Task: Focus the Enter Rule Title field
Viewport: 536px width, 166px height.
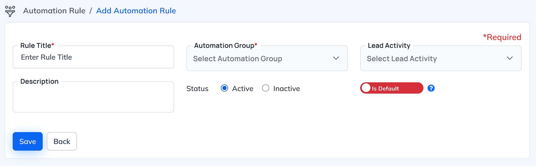Action: [93, 57]
